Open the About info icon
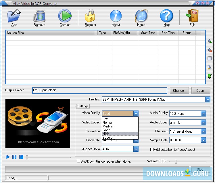Screen dimensions: 215x183 pos(116,16)
